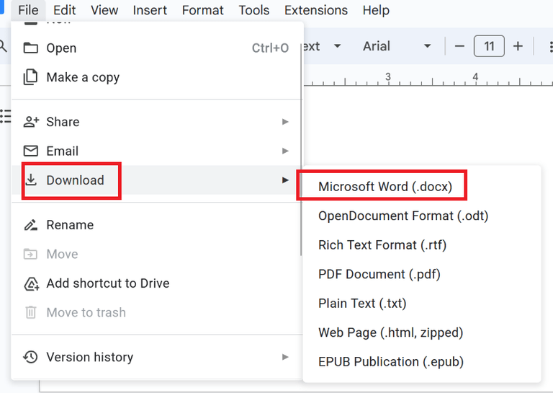Click the Add shortcut to Drive icon
The width and height of the screenshot is (553, 393).
30,283
